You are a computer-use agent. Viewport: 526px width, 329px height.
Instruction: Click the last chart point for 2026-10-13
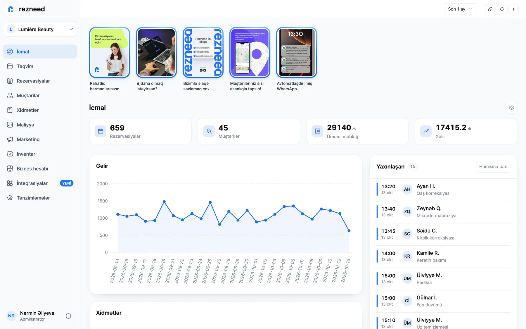[349, 231]
